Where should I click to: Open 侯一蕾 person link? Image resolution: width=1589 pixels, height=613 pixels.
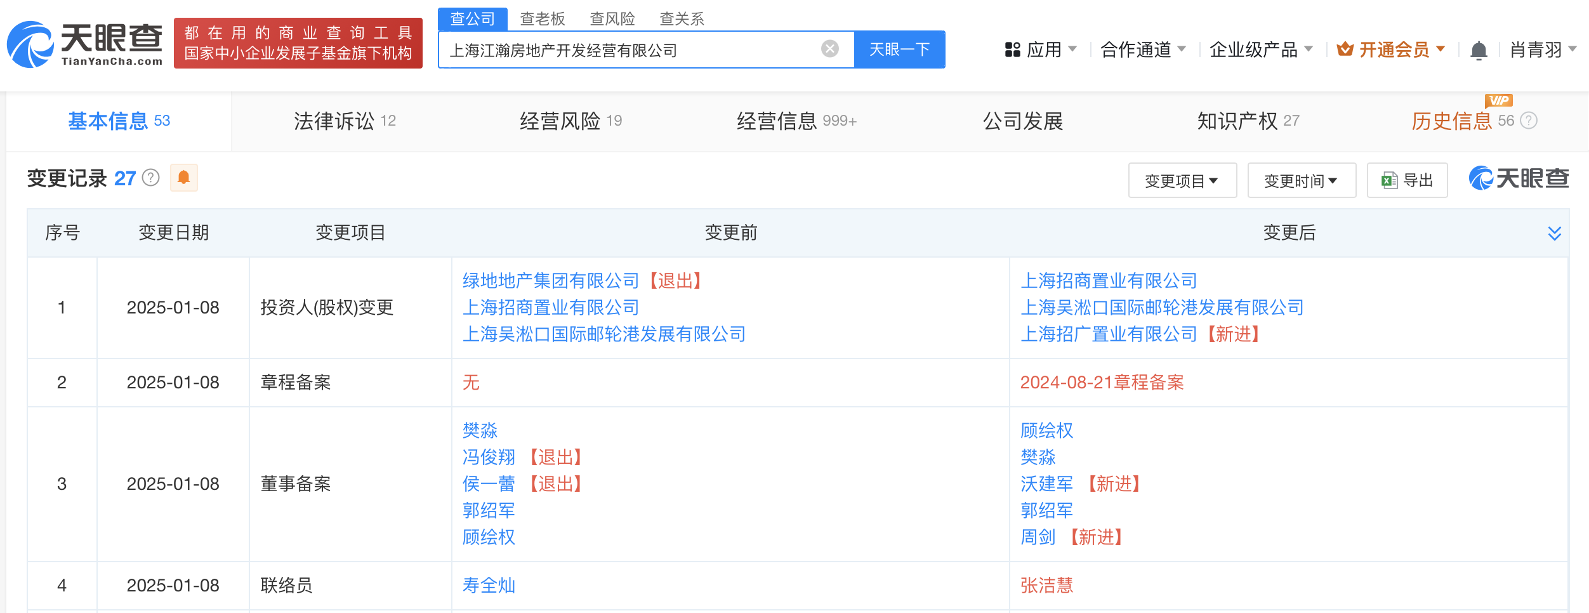coord(489,484)
